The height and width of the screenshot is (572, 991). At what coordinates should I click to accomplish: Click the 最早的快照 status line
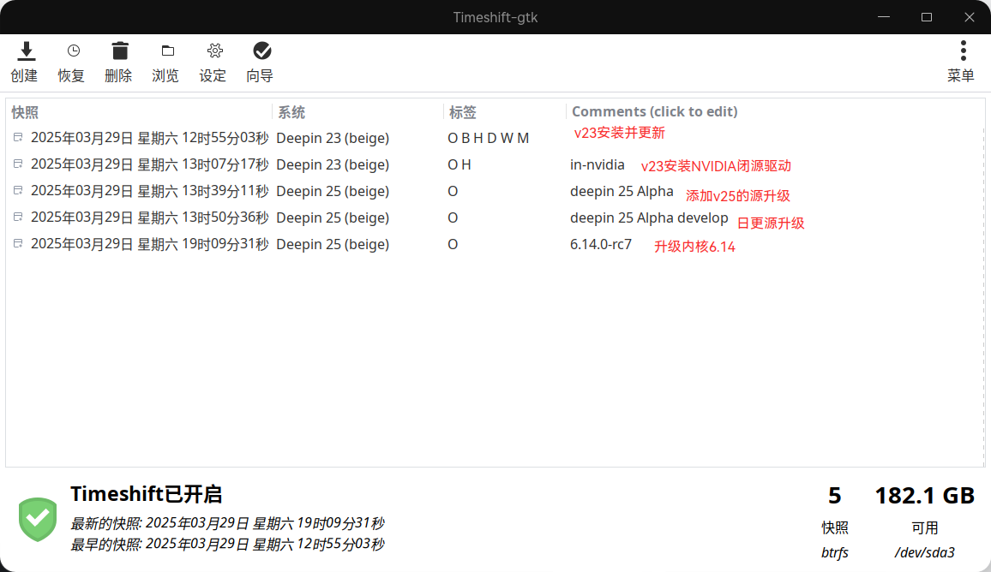[x=227, y=544]
